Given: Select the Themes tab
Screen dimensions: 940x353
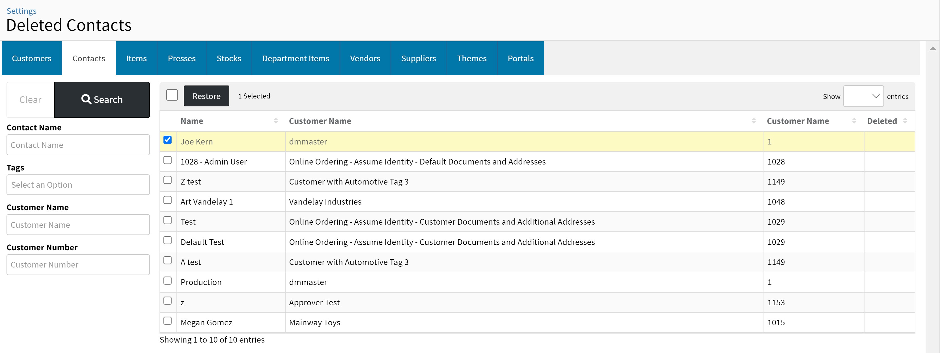Looking at the screenshot, I should [471, 58].
